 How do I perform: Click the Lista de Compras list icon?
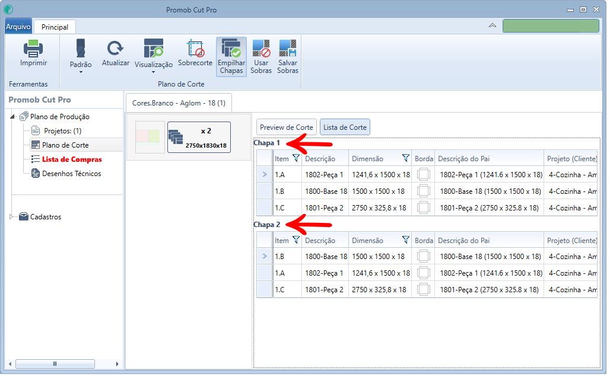(x=36, y=159)
